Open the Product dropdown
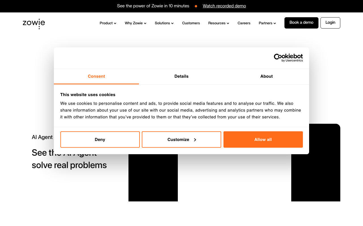Image resolution: width=363 pixels, height=226 pixels. [x=108, y=23]
